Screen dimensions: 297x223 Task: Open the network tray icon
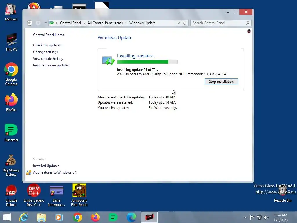259,217
